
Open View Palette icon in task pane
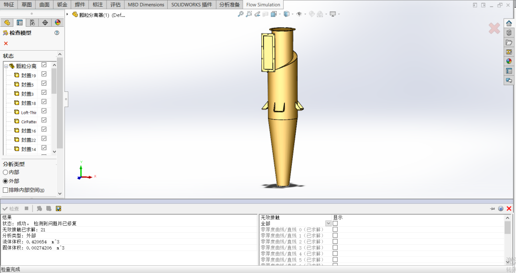pos(509,52)
